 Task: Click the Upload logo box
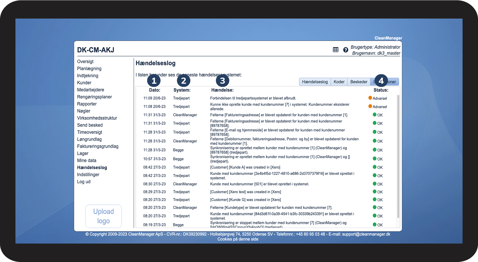coord(103,216)
